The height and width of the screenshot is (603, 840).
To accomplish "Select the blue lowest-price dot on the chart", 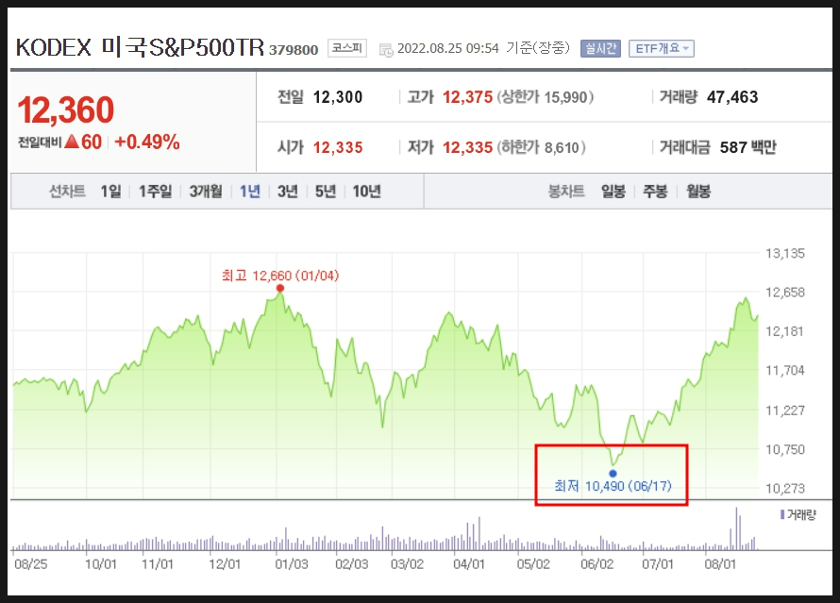I will tap(613, 474).
